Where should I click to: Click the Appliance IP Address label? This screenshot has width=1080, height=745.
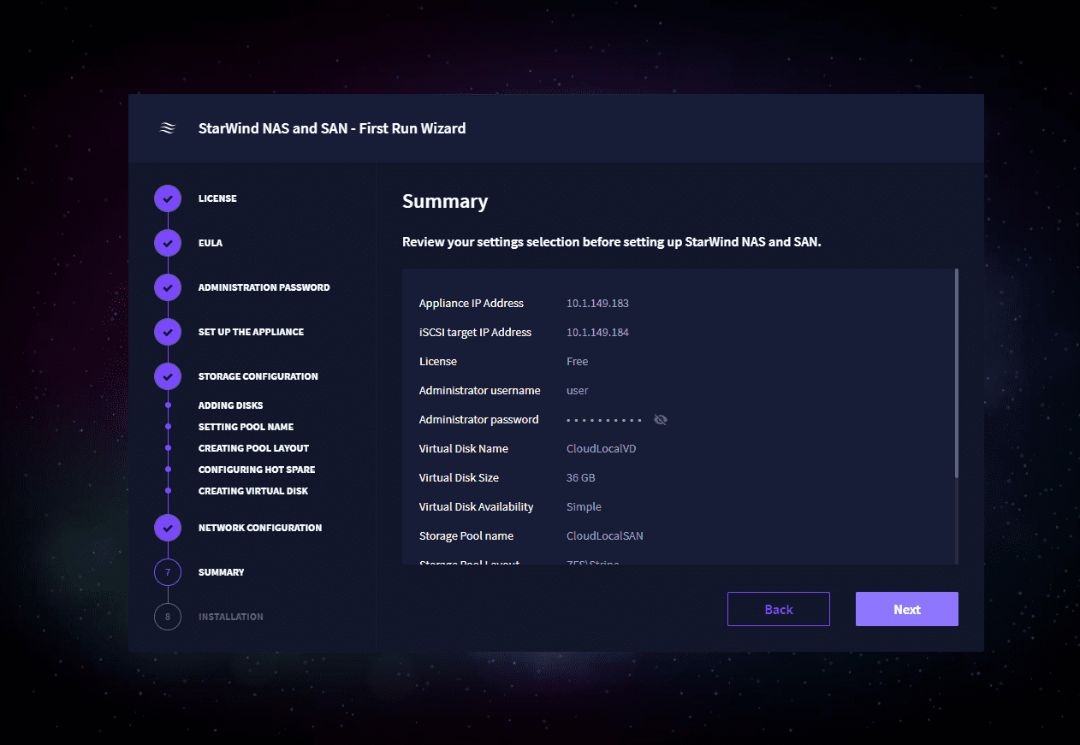[x=472, y=304]
